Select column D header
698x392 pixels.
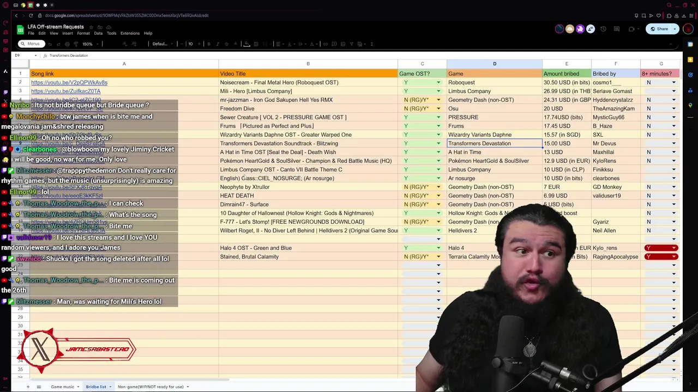(x=495, y=64)
